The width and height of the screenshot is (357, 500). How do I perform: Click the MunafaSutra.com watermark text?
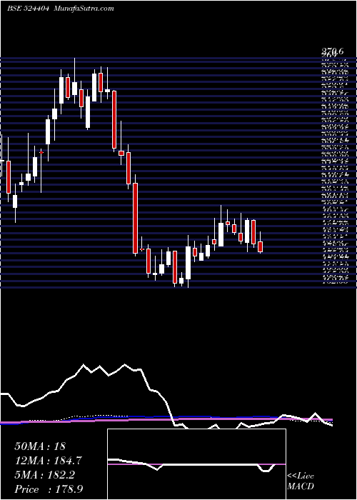point(84,9)
